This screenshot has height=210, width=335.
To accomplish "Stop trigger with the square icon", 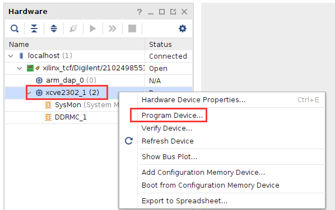I will [132, 28].
